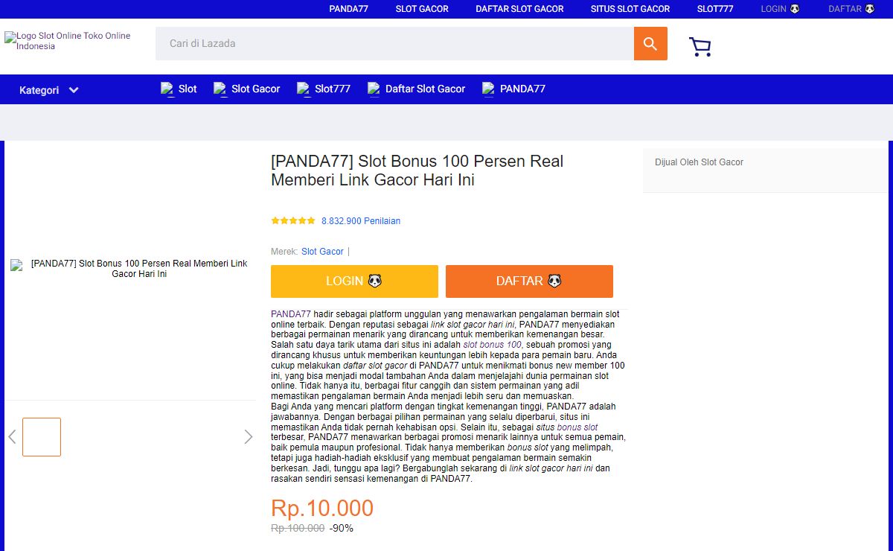Show previous product image with left arrow
The width and height of the screenshot is (893, 551).
(12, 437)
